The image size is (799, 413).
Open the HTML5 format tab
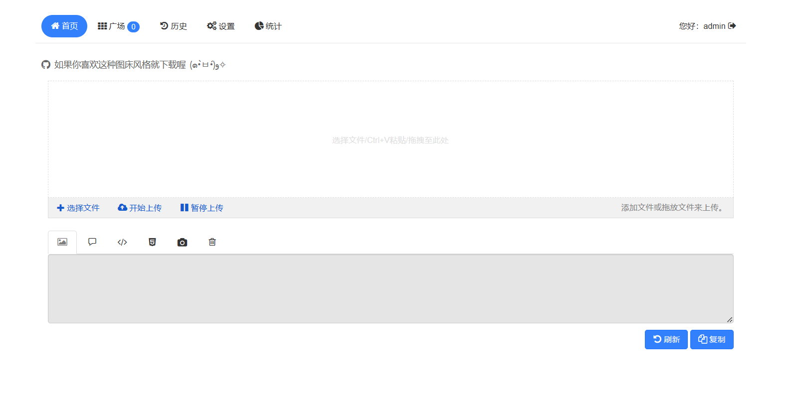pyautogui.click(x=152, y=242)
